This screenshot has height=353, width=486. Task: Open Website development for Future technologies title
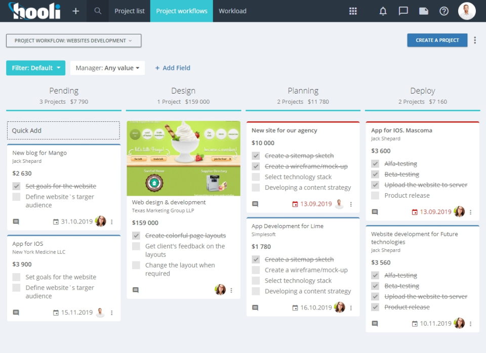pos(415,238)
